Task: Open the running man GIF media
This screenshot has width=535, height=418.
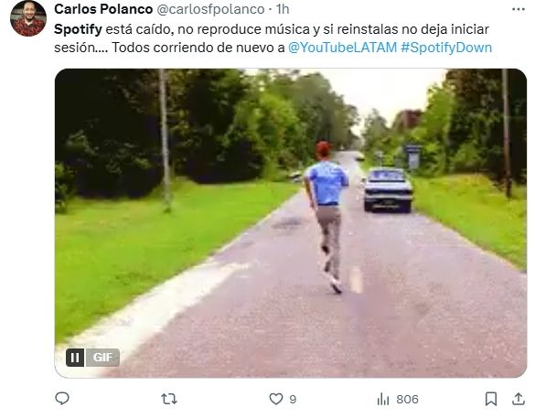Action: (x=291, y=223)
